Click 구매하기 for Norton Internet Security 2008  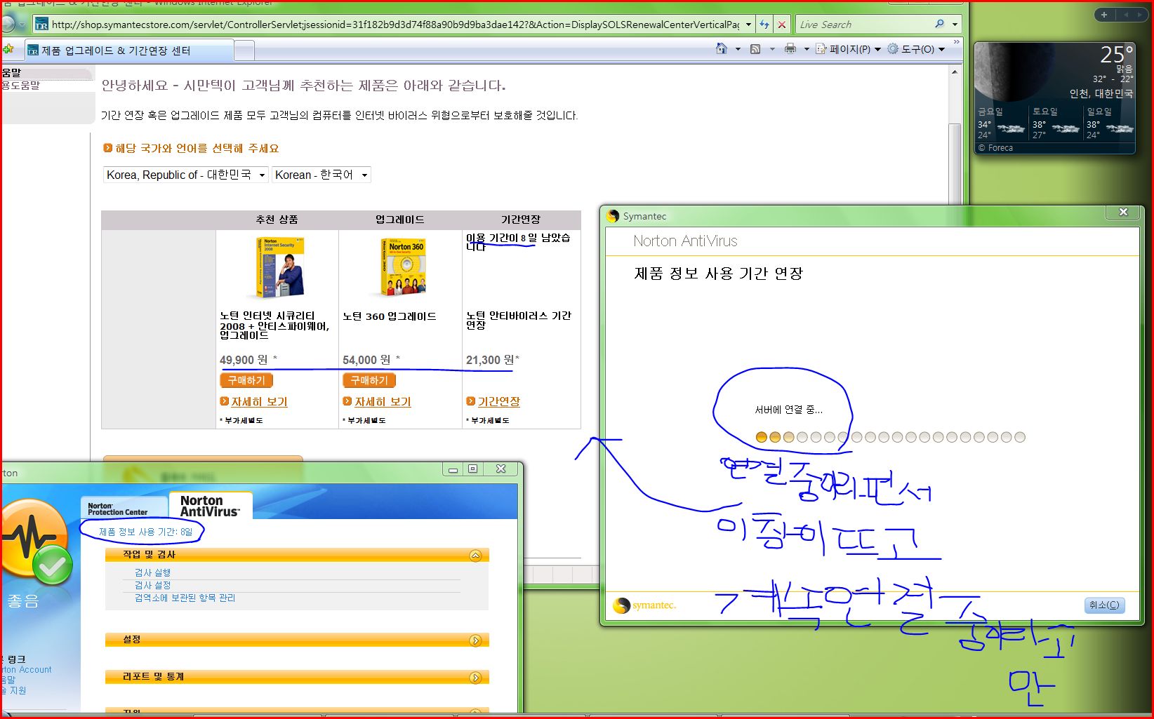pos(246,380)
